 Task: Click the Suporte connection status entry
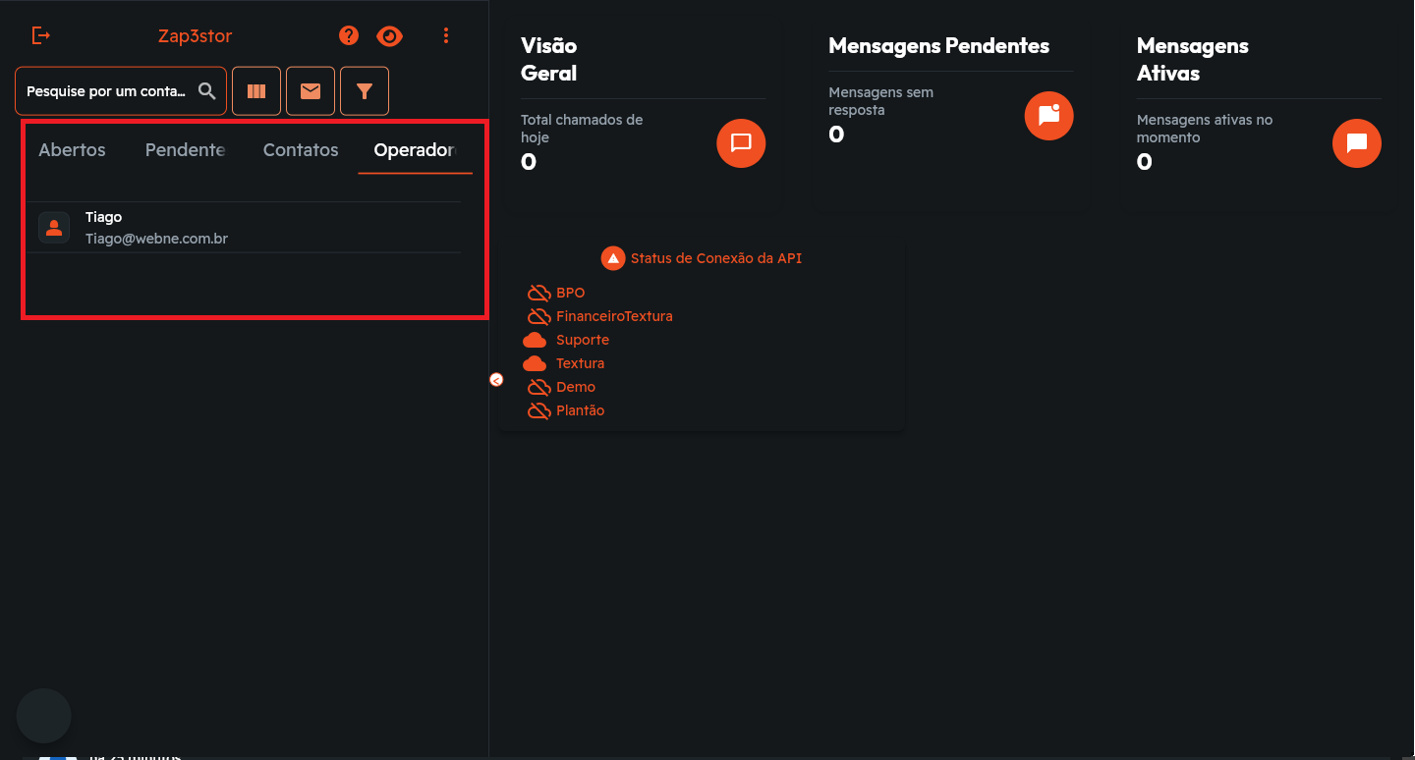click(x=582, y=340)
